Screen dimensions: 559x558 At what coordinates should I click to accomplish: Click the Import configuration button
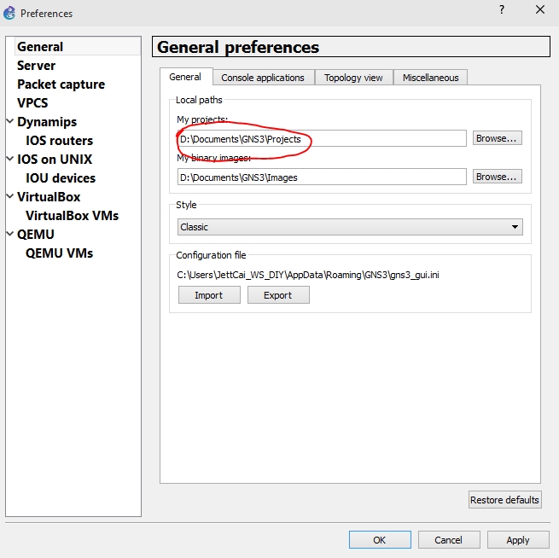(x=209, y=295)
